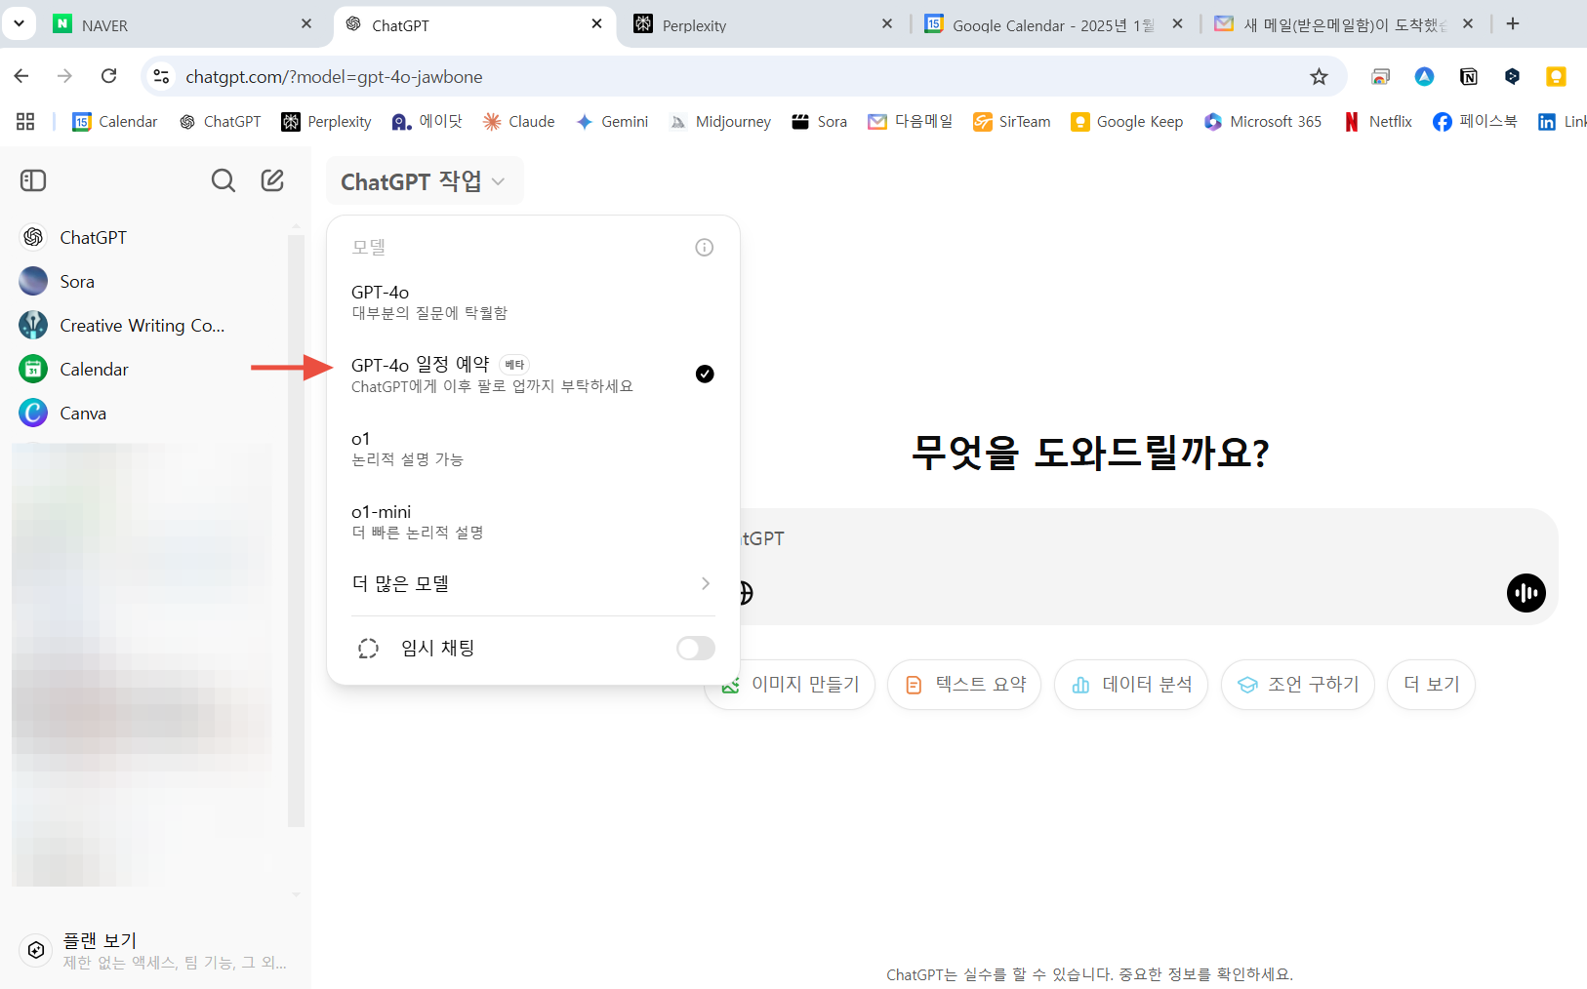Screen dimensions: 1587x989
Task: Click the 텍스트 요약 suggestion button
Action: [x=964, y=685]
